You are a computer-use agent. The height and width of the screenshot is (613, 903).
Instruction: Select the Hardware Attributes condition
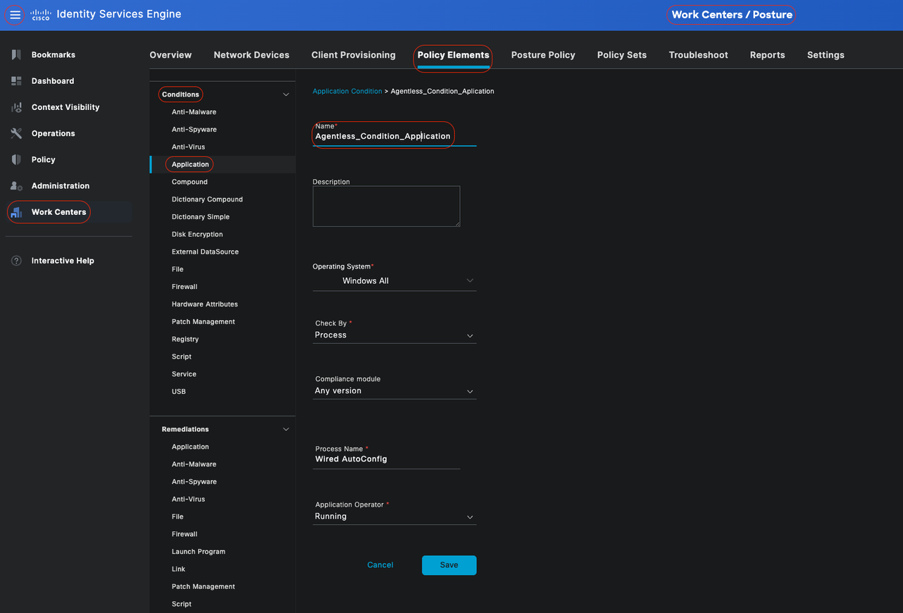205,304
